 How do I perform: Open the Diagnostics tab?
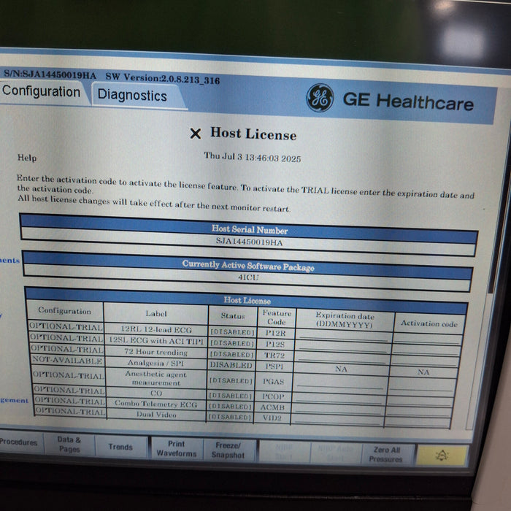132,96
